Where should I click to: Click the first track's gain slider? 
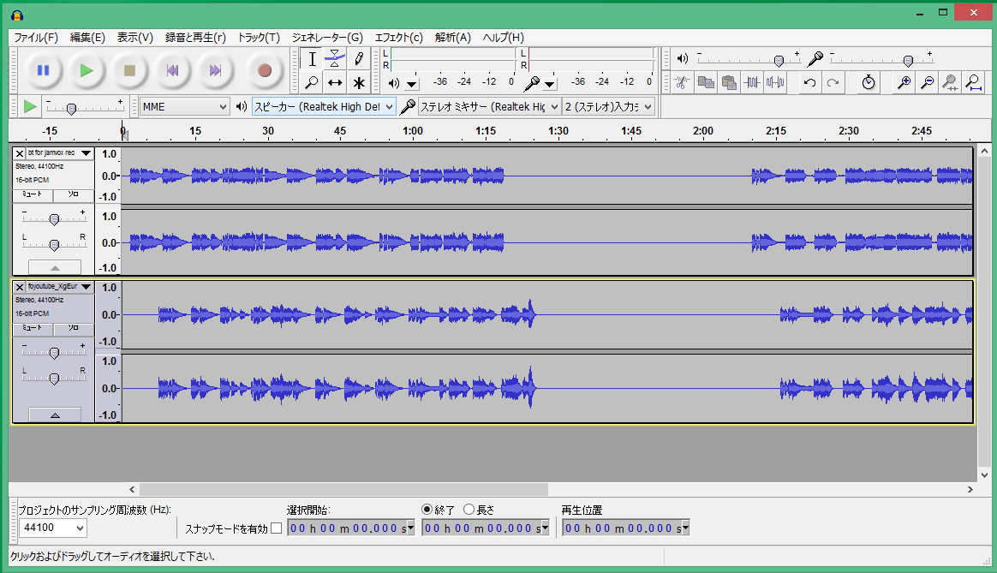[54, 219]
